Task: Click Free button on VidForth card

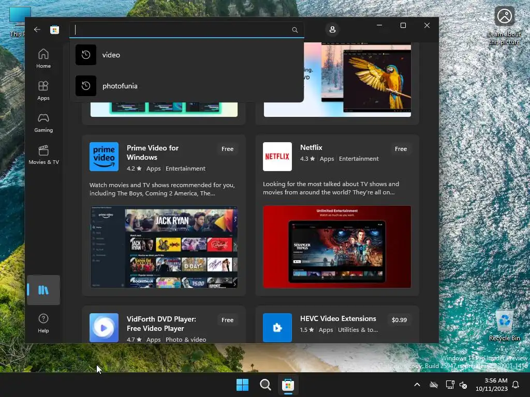Action: click(228, 320)
